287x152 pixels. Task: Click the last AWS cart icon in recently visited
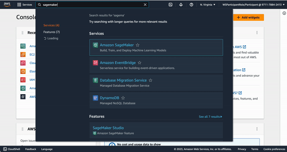[23, 97]
